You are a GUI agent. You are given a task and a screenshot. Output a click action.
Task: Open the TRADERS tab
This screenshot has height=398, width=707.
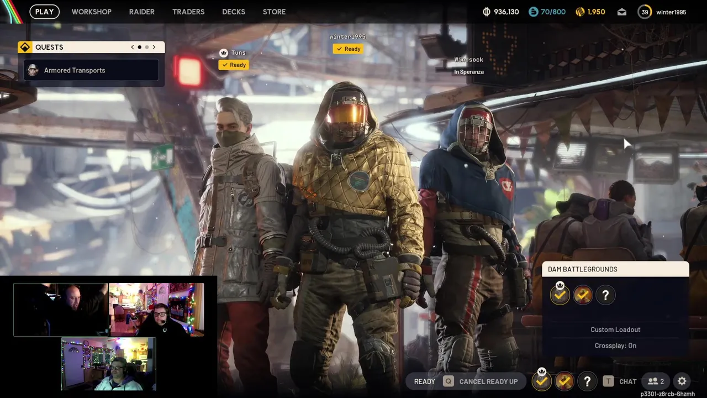coord(188,12)
